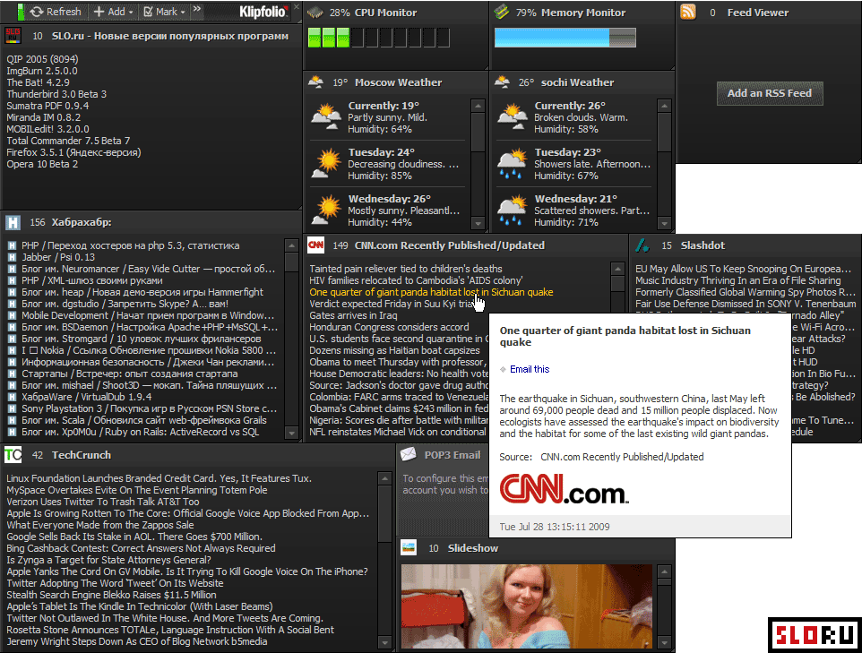Screen dimensions: 862x653
Task: Click the TechCrunch klip header icon
Action: pos(13,454)
